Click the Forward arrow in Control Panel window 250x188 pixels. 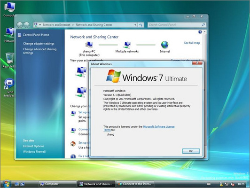click(x=26, y=25)
